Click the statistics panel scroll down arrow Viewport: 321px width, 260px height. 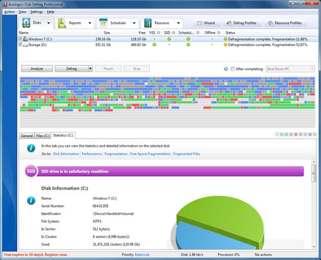(314, 247)
